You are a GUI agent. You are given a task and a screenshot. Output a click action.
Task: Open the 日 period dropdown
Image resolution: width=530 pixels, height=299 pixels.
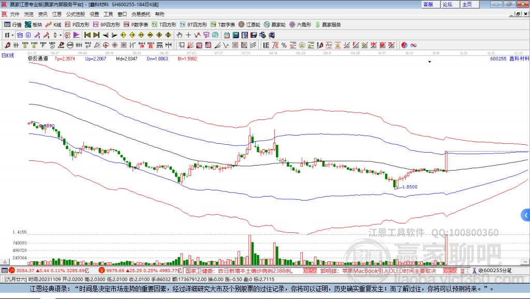pyautogui.click(x=9, y=35)
